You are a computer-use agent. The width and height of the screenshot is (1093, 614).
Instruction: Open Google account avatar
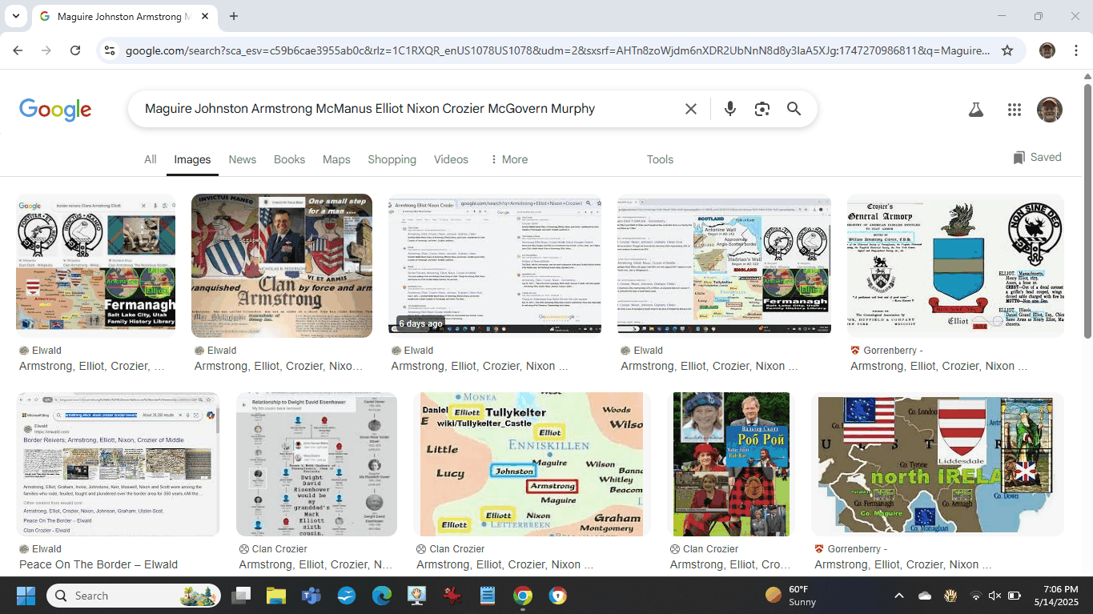1050,110
